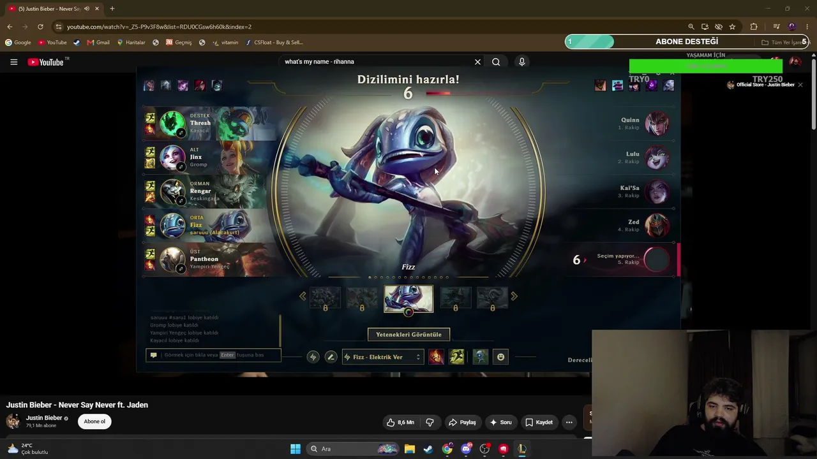Close the Official Store - Justin Bieber banner
This screenshot has width=817, height=459.
[800, 85]
